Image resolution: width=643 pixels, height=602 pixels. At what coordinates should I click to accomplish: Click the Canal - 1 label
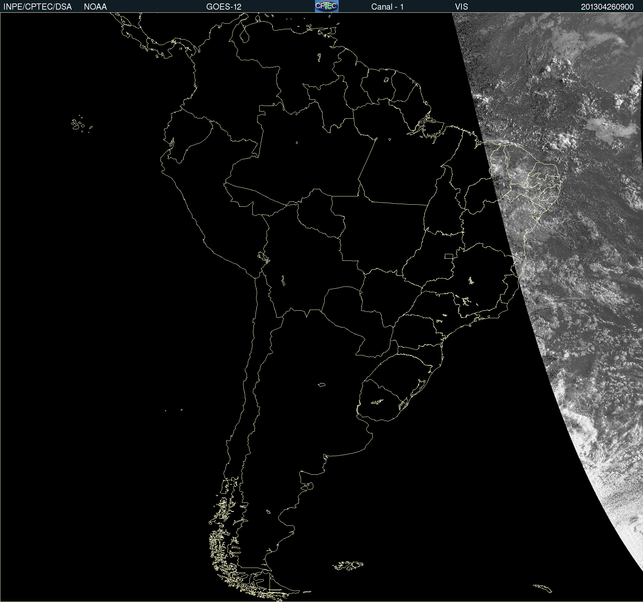tap(387, 7)
